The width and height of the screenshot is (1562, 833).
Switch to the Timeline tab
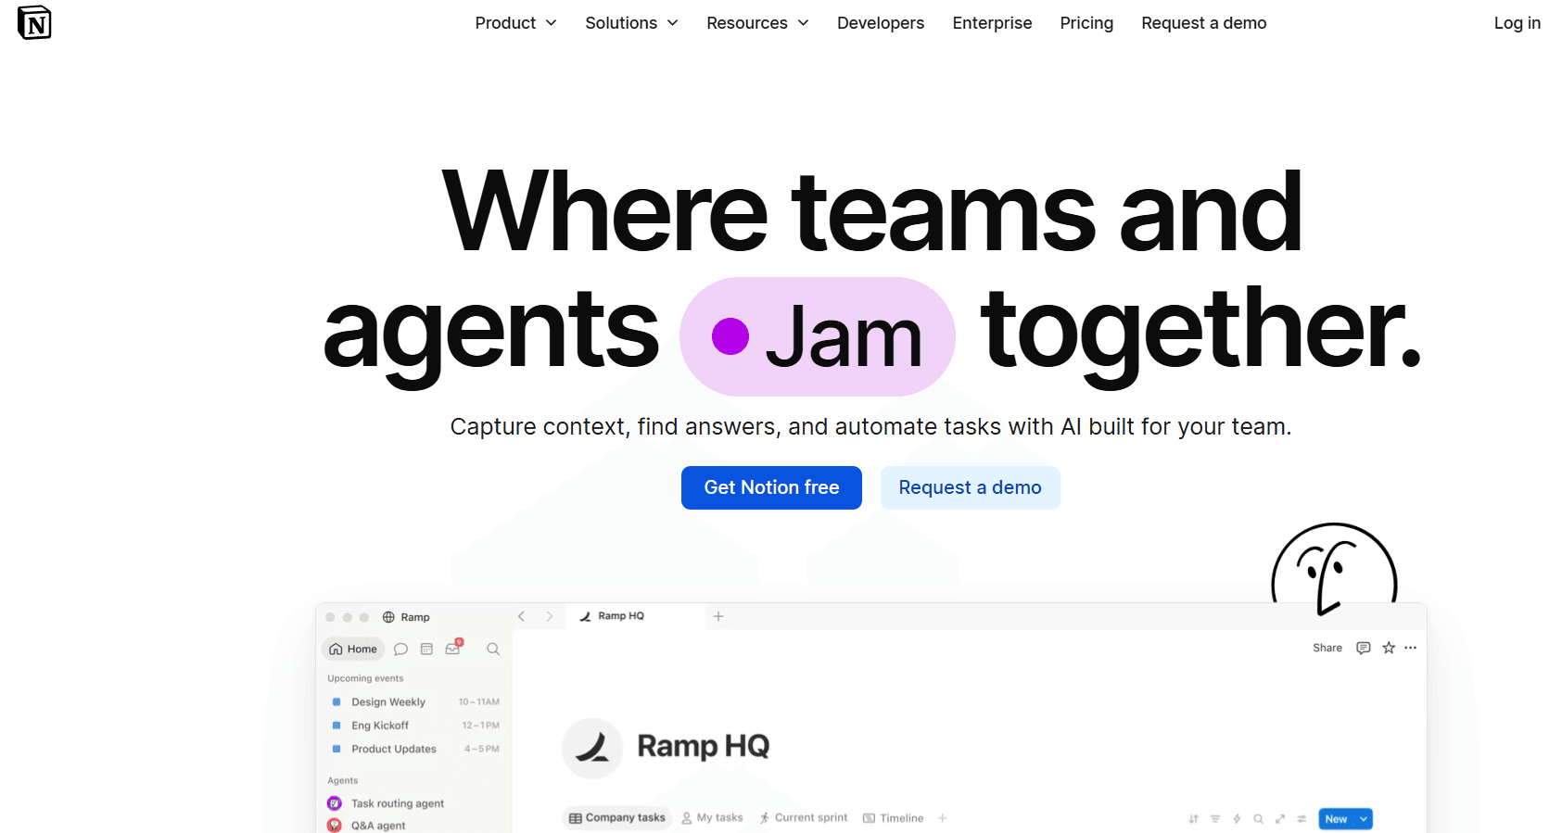(x=893, y=818)
